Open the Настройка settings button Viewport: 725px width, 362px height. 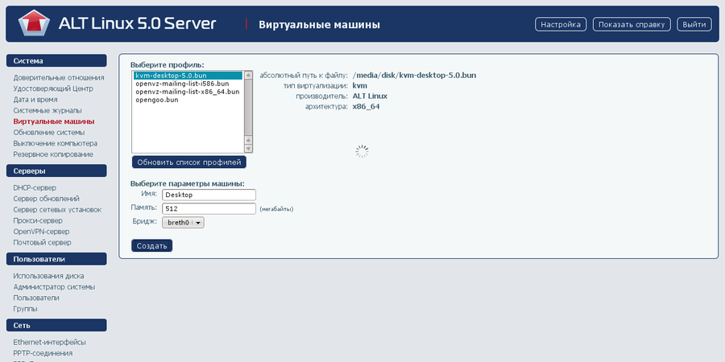(x=561, y=24)
